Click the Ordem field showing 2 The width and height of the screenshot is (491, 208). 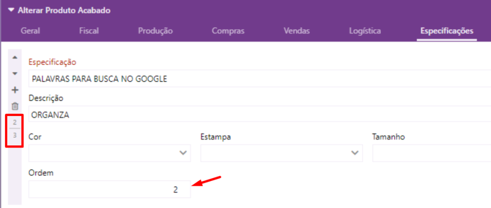pyautogui.click(x=110, y=189)
